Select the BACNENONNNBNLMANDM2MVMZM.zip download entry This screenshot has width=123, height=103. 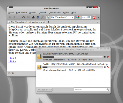click(x=73, y=57)
